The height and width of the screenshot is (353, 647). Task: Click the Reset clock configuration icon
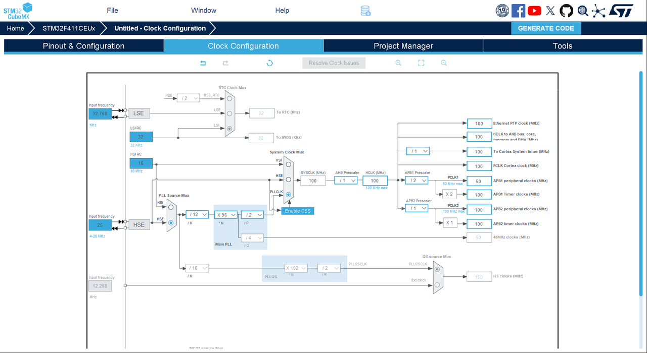coord(269,63)
